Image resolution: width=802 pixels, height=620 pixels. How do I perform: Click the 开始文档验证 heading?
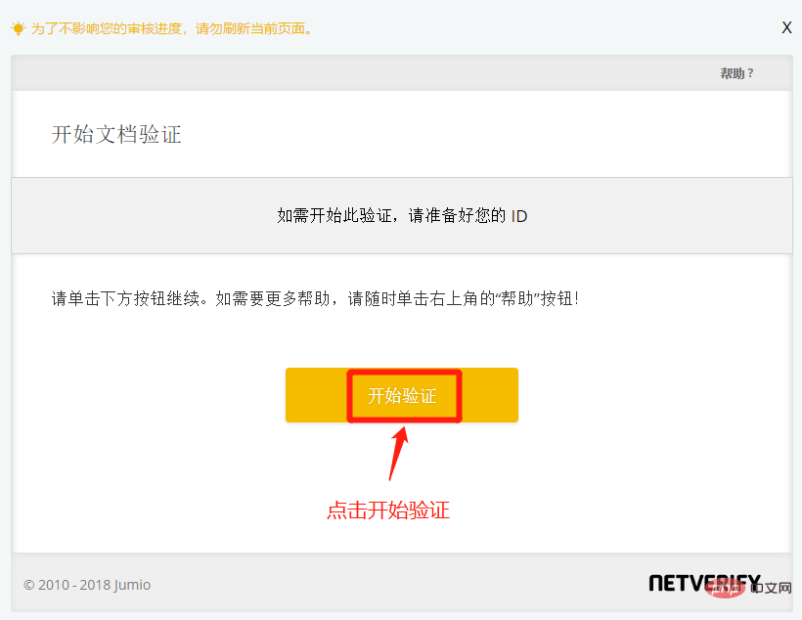pyautogui.click(x=116, y=134)
